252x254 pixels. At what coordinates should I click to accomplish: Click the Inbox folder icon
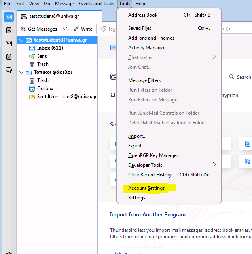32,48
